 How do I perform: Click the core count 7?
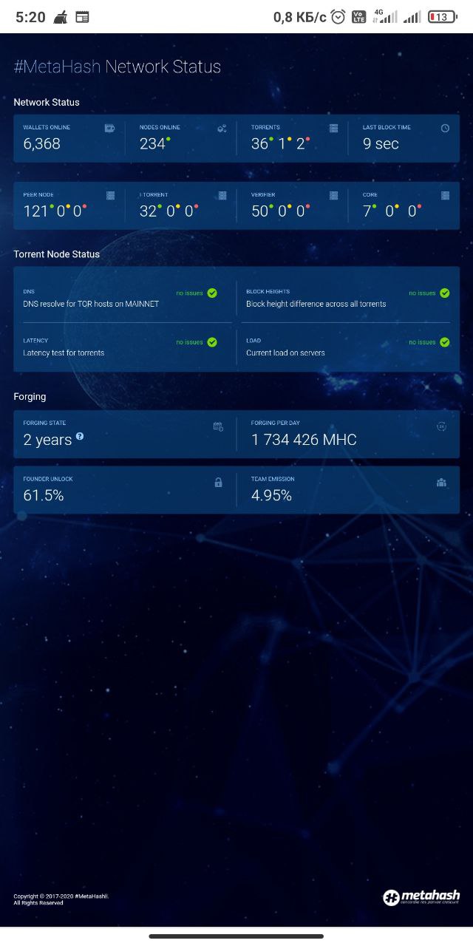367,211
